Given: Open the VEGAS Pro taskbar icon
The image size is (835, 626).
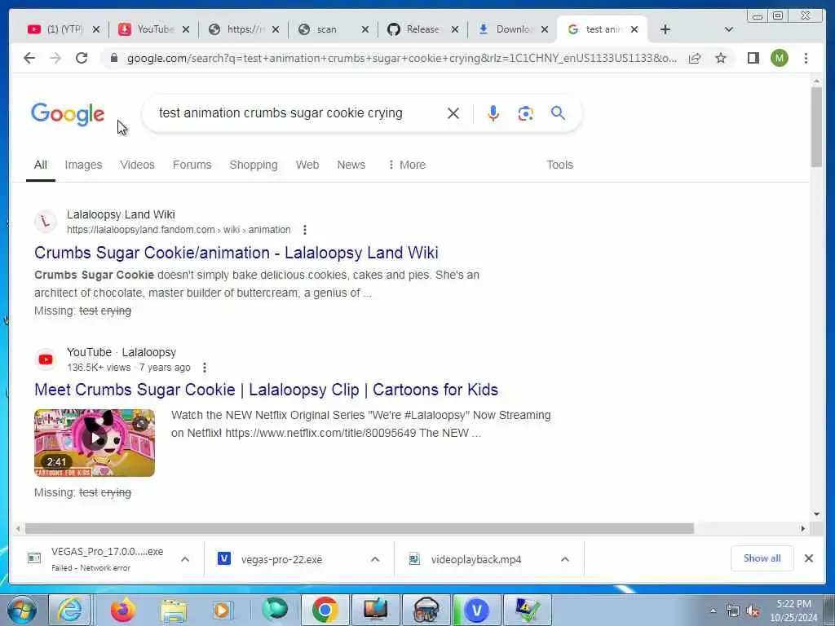Looking at the screenshot, I should (x=476, y=610).
